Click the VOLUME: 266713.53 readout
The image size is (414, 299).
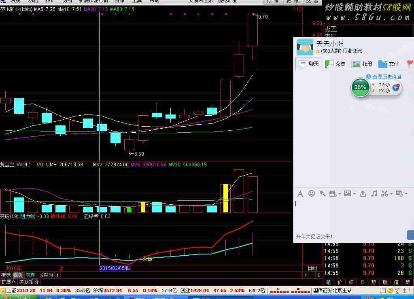(x=59, y=165)
